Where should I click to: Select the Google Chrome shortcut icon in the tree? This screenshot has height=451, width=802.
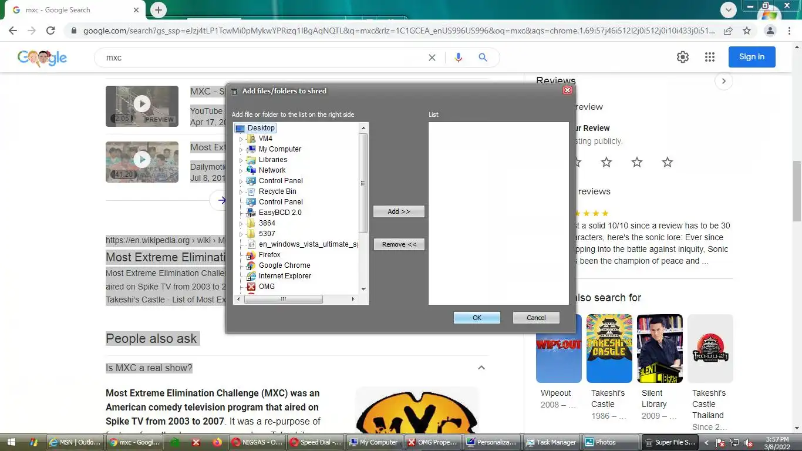pyautogui.click(x=251, y=265)
